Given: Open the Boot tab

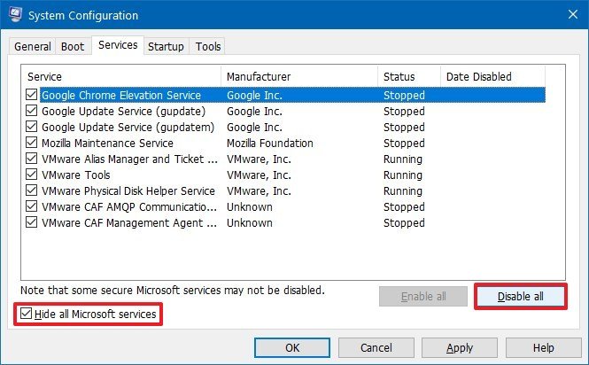Looking at the screenshot, I should click(74, 47).
